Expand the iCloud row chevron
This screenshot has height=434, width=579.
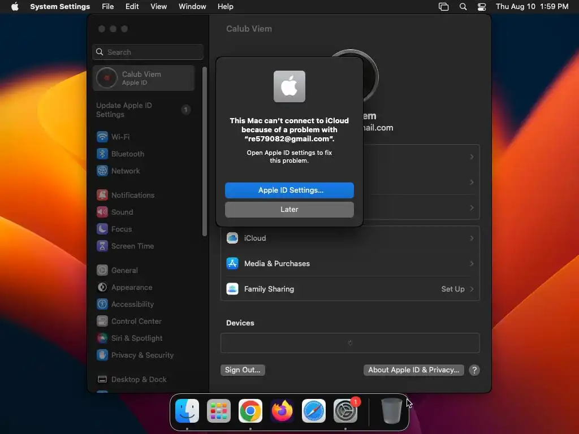pos(472,238)
